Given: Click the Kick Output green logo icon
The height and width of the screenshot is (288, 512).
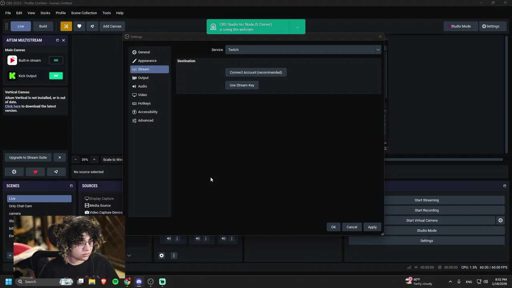Looking at the screenshot, I should (12, 76).
